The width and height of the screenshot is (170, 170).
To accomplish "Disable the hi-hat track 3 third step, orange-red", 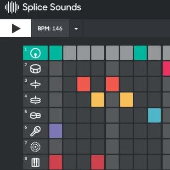I will point(84,84).
